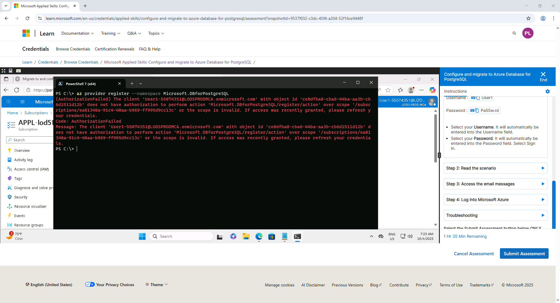Viewport: 560px width, 303px height.
Task: Refresh the Azure portal page in VM
Action: pos(17,90)
